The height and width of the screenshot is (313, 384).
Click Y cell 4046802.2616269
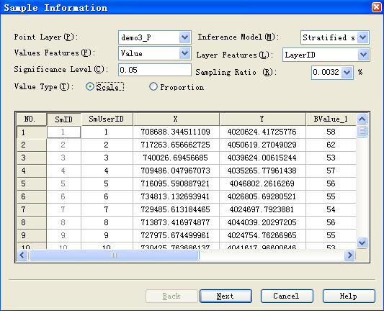click(x=262, y=184)
